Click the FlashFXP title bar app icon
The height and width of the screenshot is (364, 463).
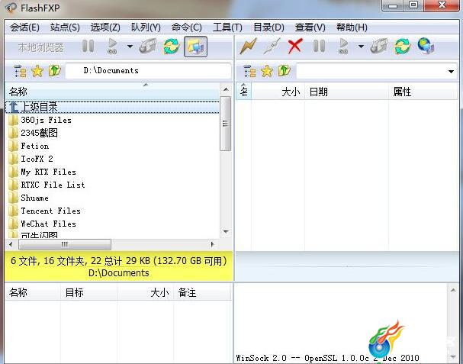(x=11, y=8)
